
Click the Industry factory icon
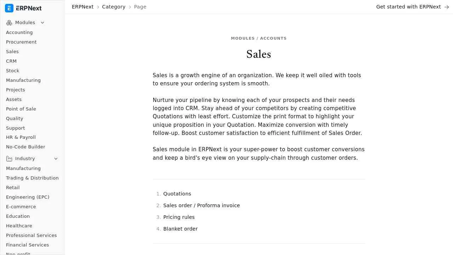(9, 159)
